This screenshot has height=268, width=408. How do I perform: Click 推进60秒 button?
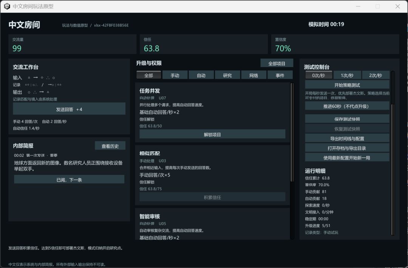click(347, 106)
